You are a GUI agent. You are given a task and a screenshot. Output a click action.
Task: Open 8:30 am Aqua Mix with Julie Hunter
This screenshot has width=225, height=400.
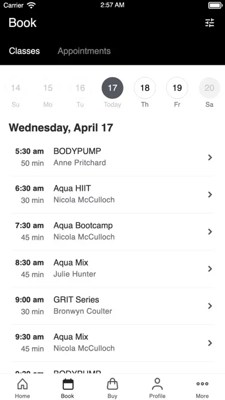tap(113, 269)
